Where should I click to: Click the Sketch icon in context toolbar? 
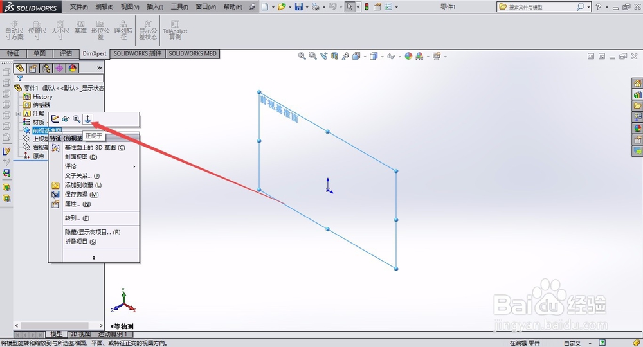[55, 119]
